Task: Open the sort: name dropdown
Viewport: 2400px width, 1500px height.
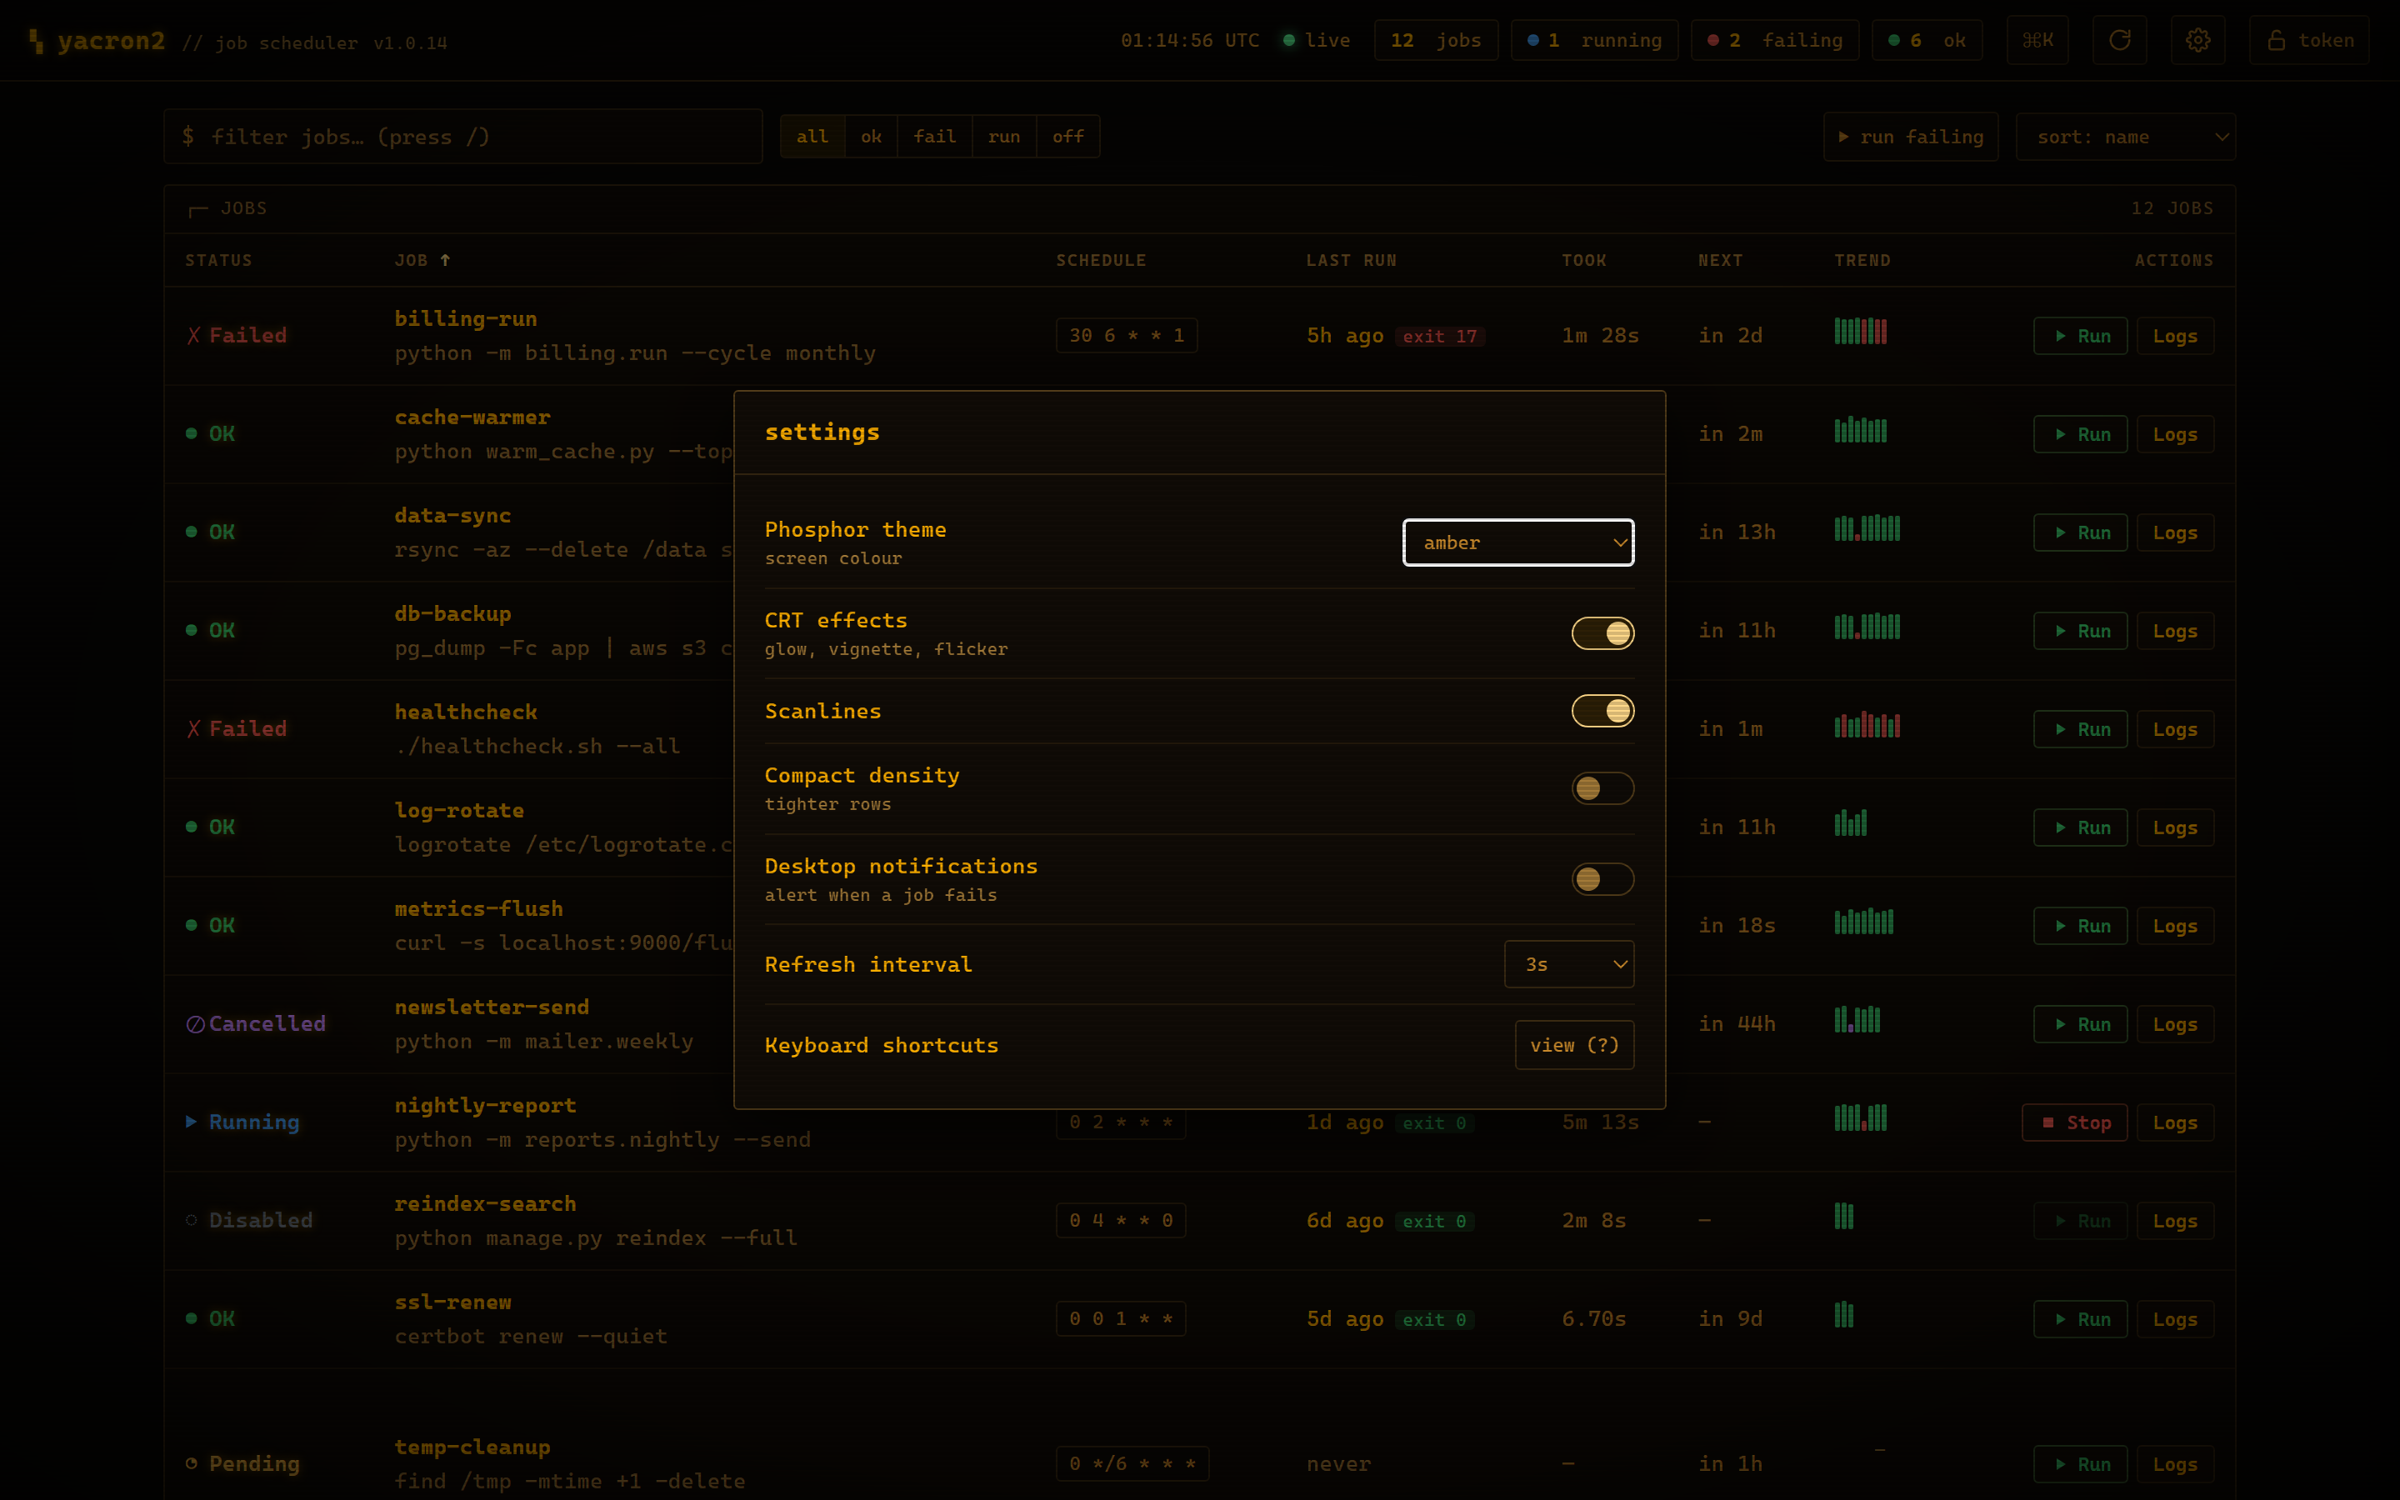Action: (2125, 137)
